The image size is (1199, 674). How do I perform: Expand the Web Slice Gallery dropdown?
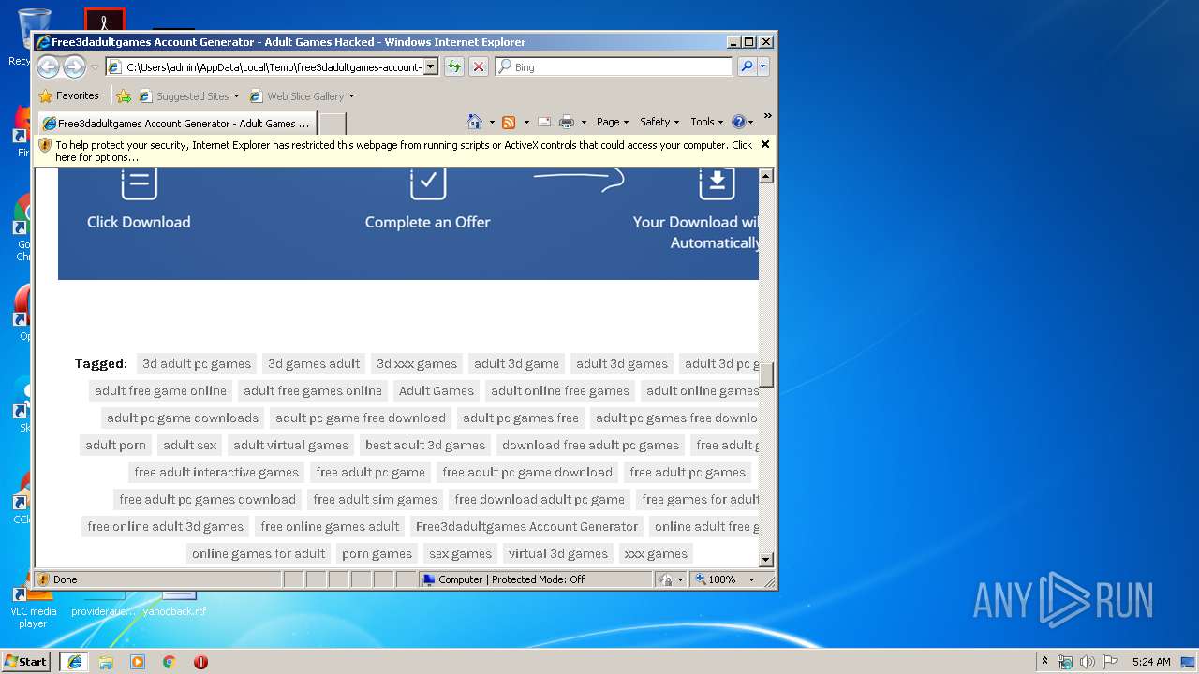[351, 96]
